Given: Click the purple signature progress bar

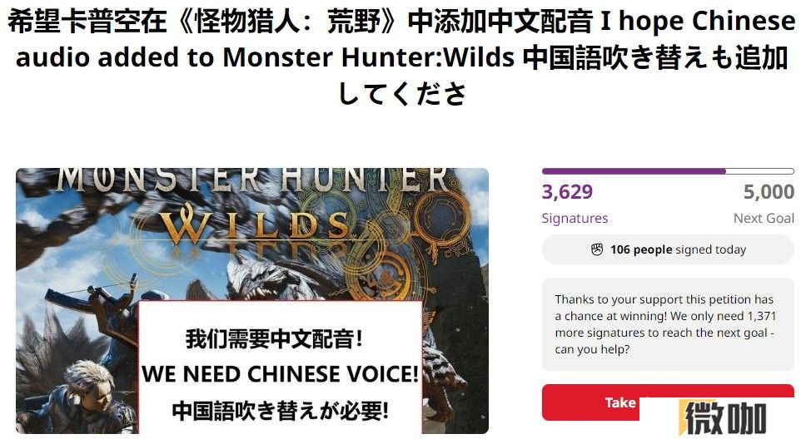Looking at the screenshot, I should coord(668,171).
